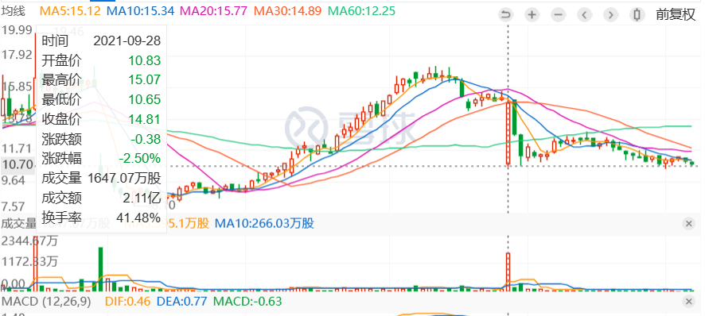Click the 时间 2021-09-28 tooltip row
The height and width of the screenshot is (316, 705).
coord(101,40)
